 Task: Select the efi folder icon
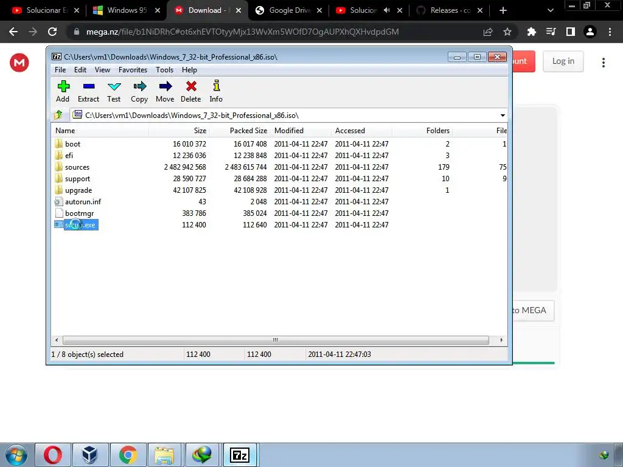pos(59,155)
